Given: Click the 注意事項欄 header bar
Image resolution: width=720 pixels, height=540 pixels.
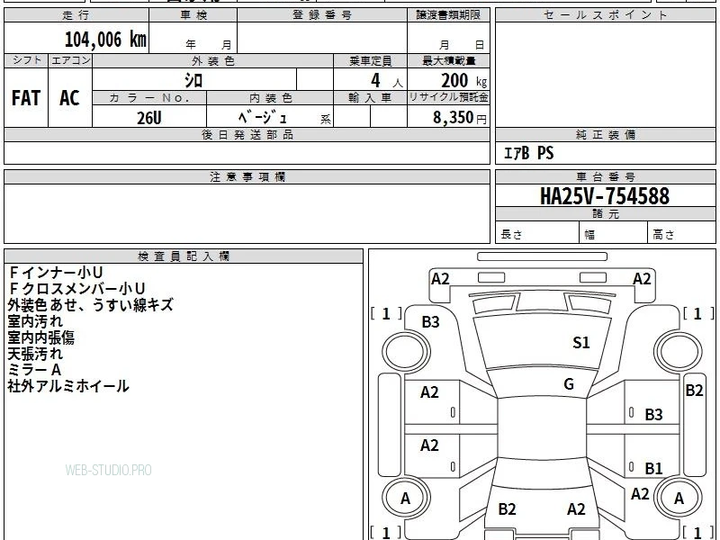Looking at the screenshot, I should [x=247, y=176].
